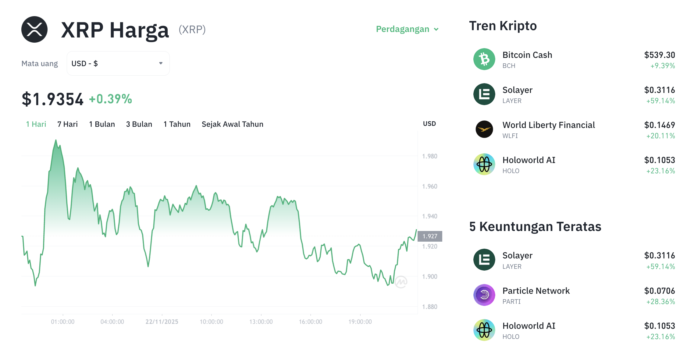Select the Sejak Awal Tahun view

(233, 124)
